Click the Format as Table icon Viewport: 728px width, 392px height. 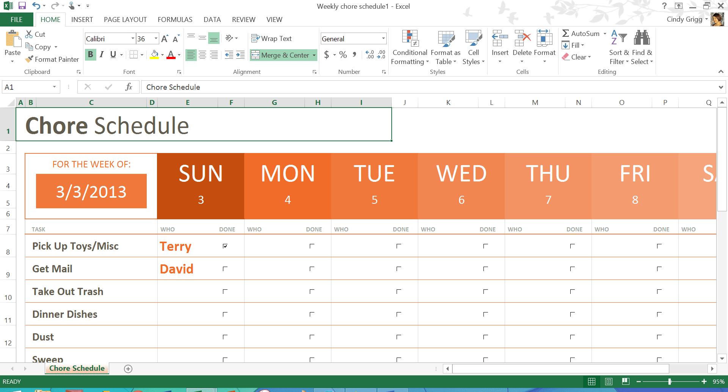pyautogui.click(x=445, y=39)
